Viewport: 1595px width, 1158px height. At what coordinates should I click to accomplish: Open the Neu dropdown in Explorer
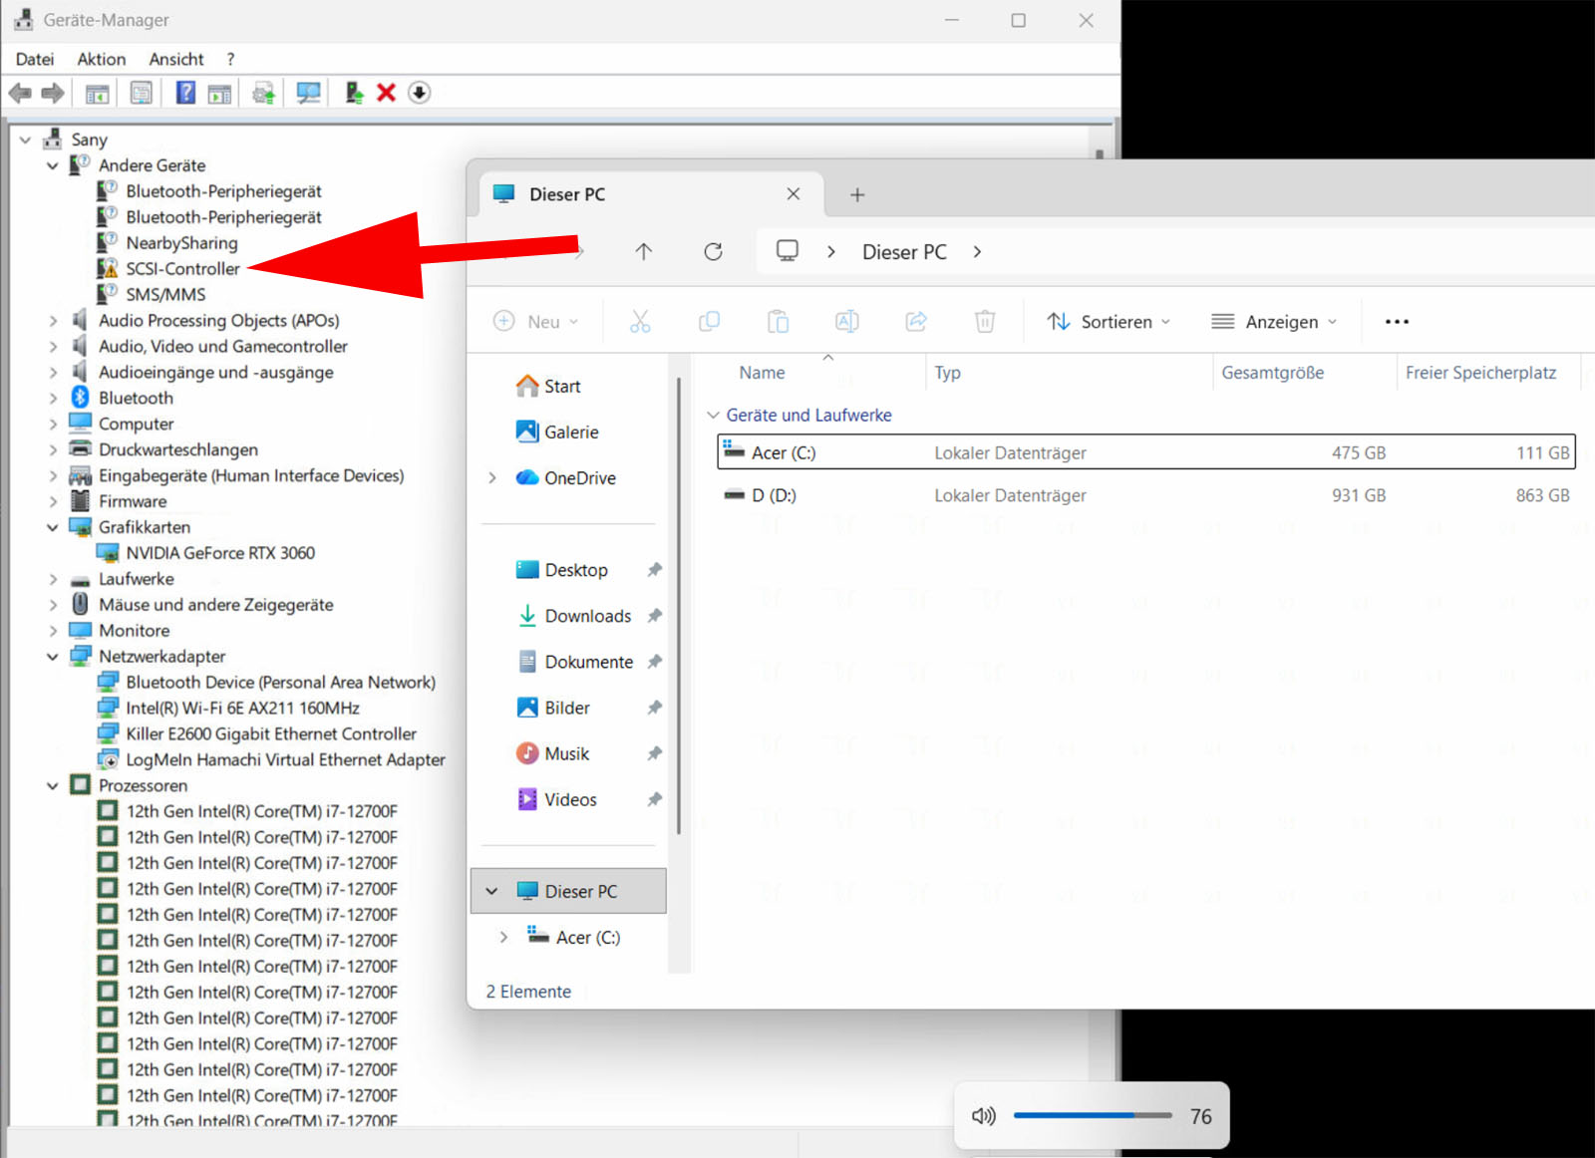click(x=536, y=322)
